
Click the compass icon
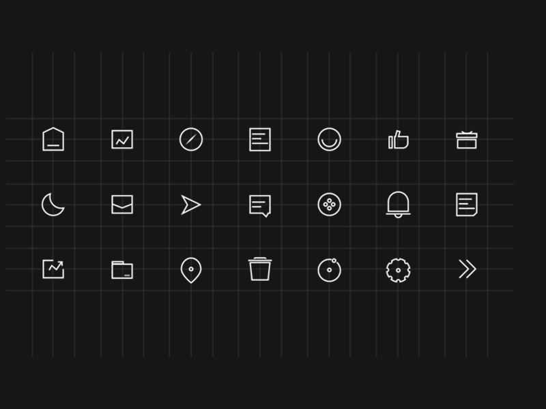[191, 140]
